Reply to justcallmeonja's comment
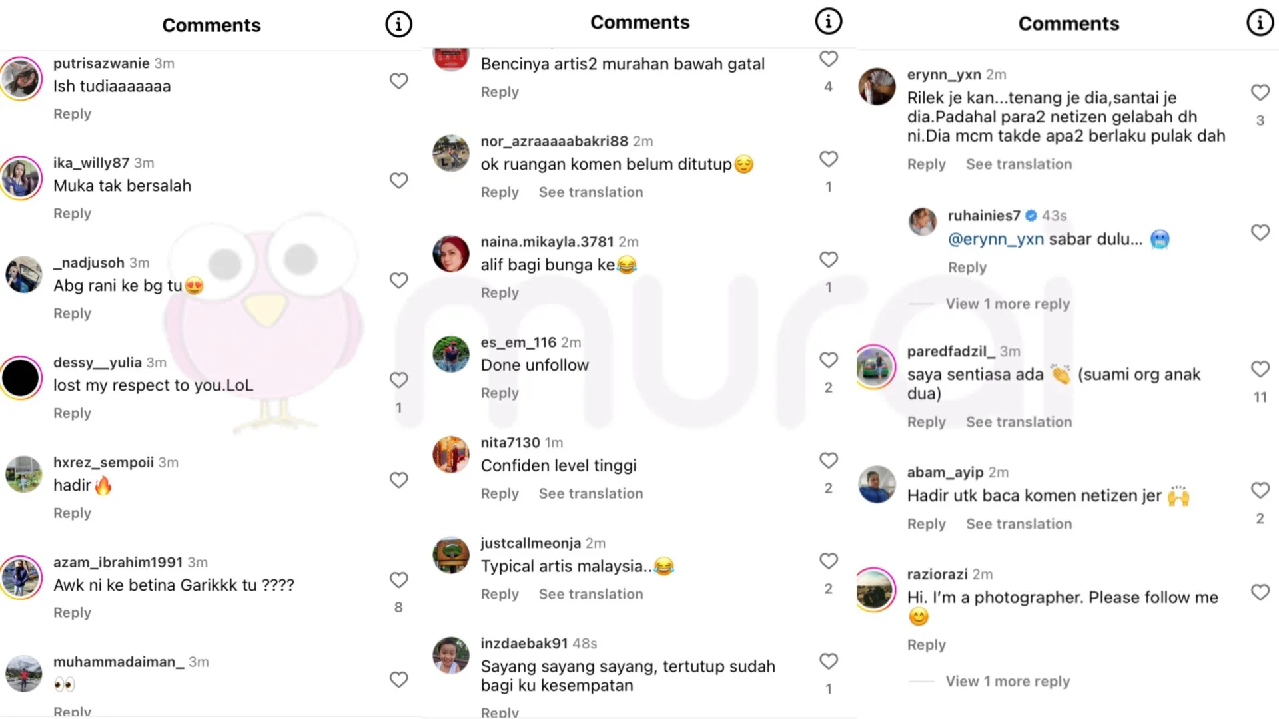The width and height of the screenshot is (1279, 719). [x=500, y=594]
